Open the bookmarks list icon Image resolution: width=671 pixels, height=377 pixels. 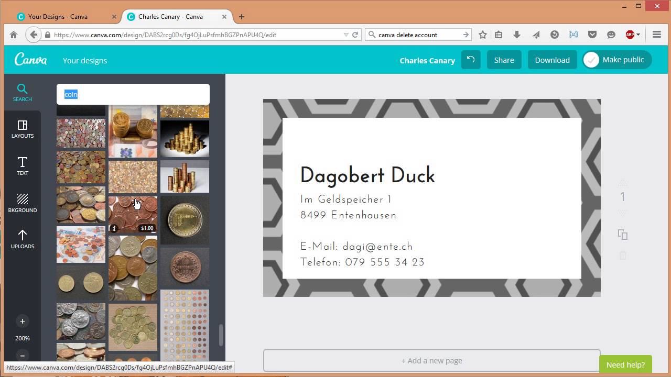click(499, 35)
